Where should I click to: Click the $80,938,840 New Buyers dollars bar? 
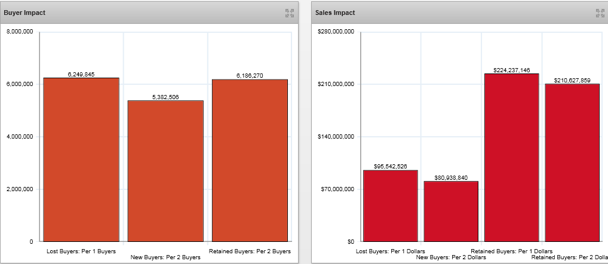[451, 211]
